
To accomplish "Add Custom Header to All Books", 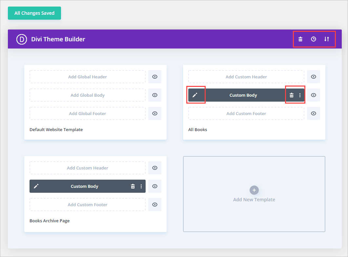I will click(246, 77).
